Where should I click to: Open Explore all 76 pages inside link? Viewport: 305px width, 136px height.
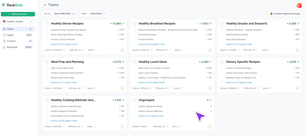(x=239, y=82)
